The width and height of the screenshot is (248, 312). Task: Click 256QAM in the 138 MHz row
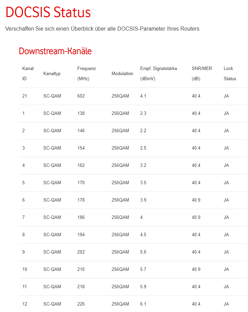120,113
